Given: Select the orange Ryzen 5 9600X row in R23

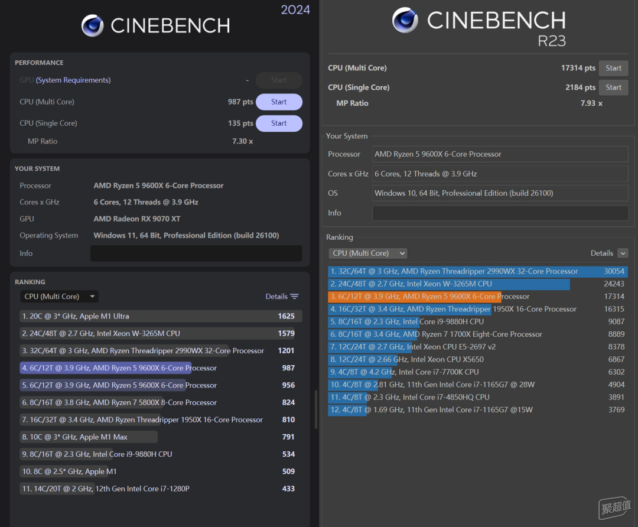Looking at the screenshot, I should pos(478,297).
